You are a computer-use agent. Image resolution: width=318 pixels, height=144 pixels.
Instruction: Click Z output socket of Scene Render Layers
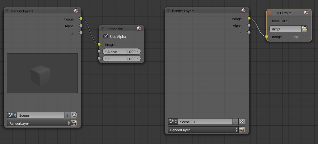click(x=81, y=33)
